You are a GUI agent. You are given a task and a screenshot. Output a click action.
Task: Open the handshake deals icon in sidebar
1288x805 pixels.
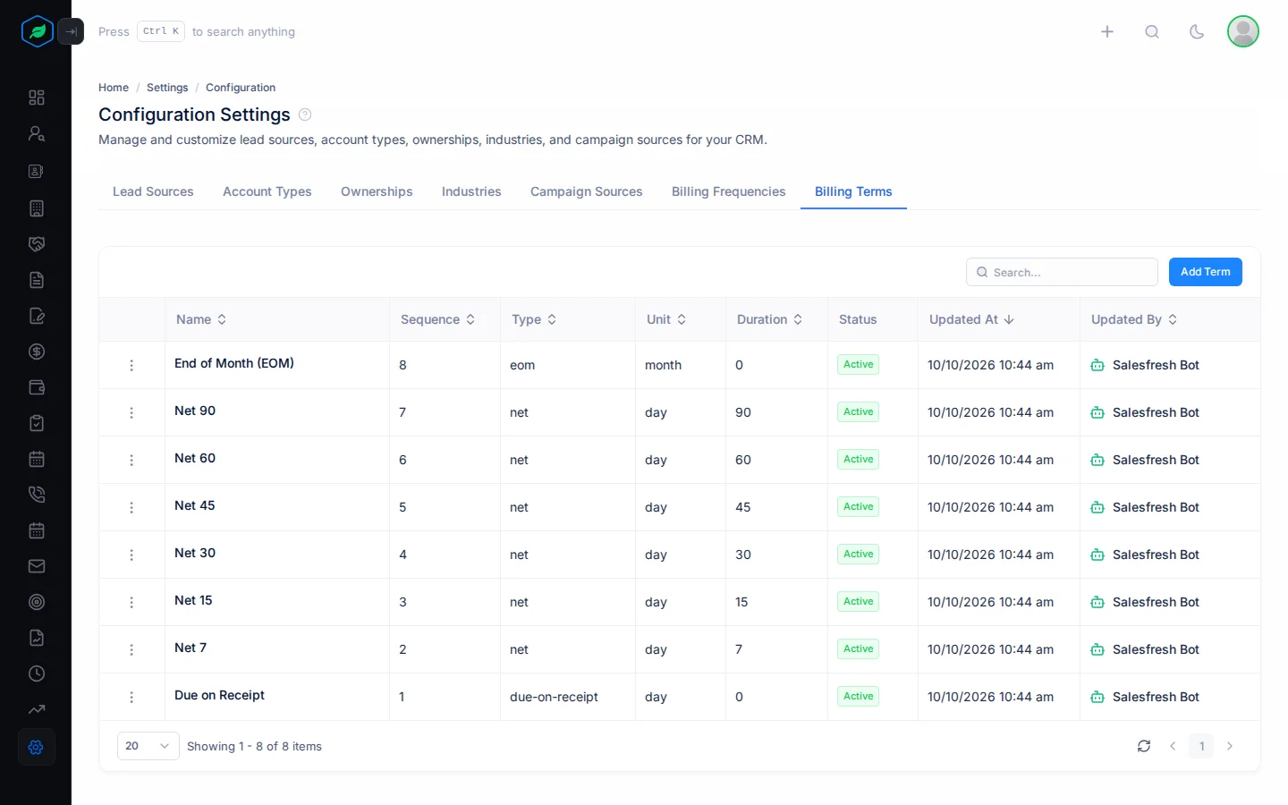coord(37,244)
